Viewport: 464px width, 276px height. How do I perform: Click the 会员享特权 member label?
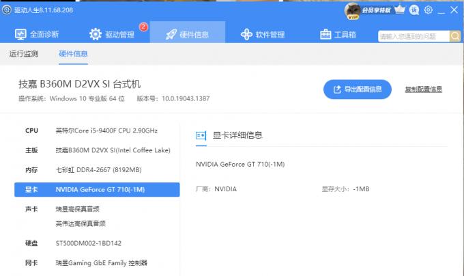coord(376,10)
